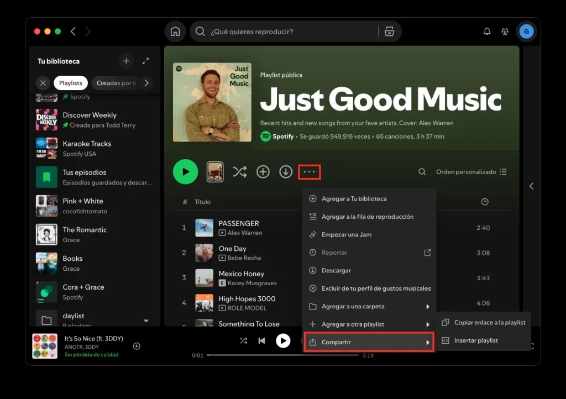Choose Agregar a Tu biblioteca

[x=369, y=199]
